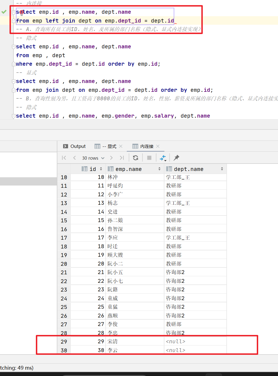Close the 内连接 result tab
The width and height of the screenshot is (278, 376).
click(x=158, y=146)
